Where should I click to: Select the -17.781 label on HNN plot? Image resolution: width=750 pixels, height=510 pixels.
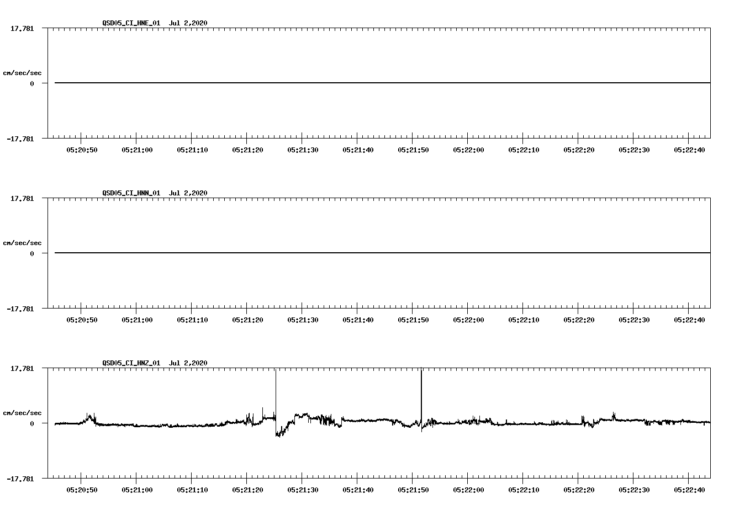coord(20,309)
